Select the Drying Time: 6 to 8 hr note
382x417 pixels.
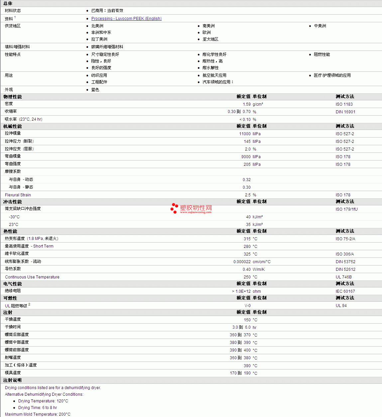[x=38, y=408]
